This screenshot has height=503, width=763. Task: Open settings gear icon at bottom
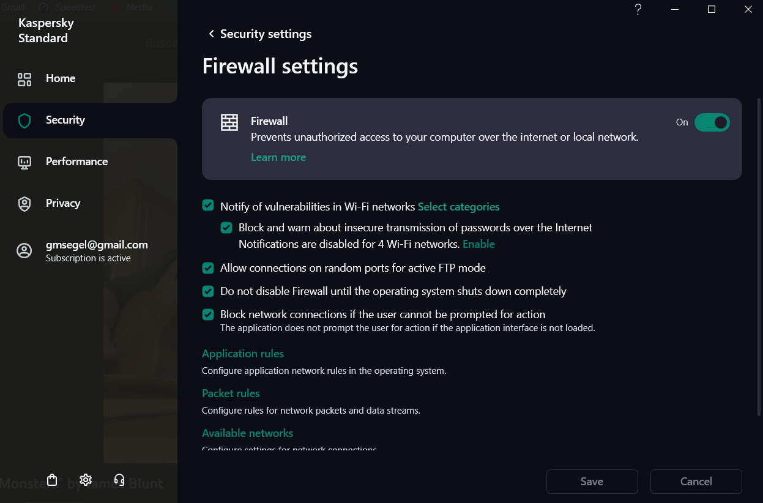point(86,480)
